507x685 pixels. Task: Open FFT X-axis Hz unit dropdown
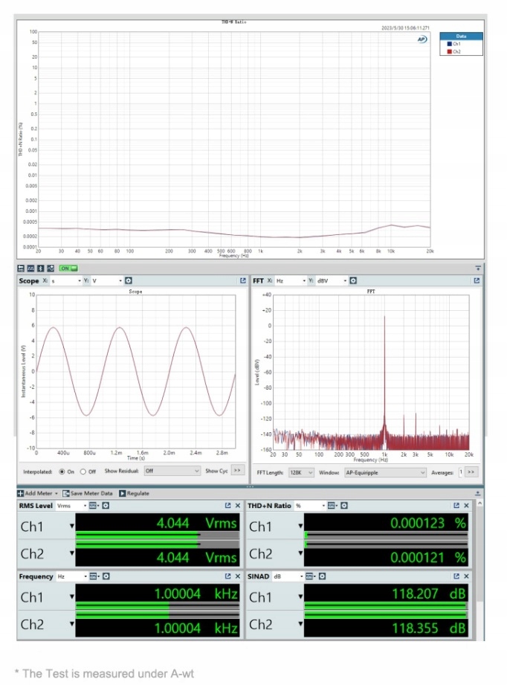tap(291, 280)
